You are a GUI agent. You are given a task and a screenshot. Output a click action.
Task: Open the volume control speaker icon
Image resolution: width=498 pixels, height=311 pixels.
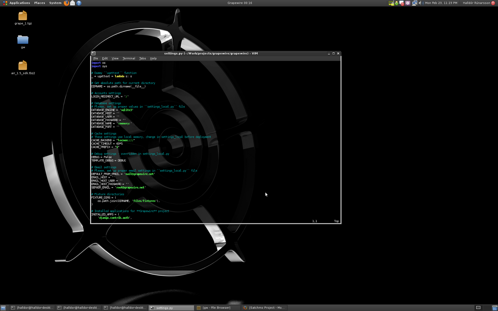pyautogui.click(x=420, y=3)
